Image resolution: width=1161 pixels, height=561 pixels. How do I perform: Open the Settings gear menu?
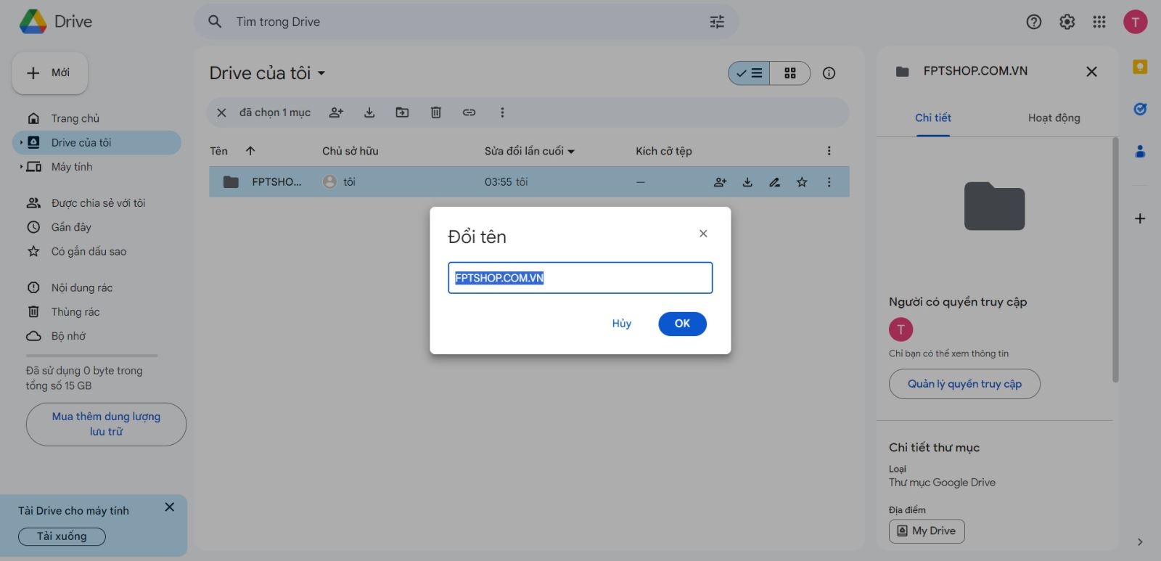[1067, 22]
